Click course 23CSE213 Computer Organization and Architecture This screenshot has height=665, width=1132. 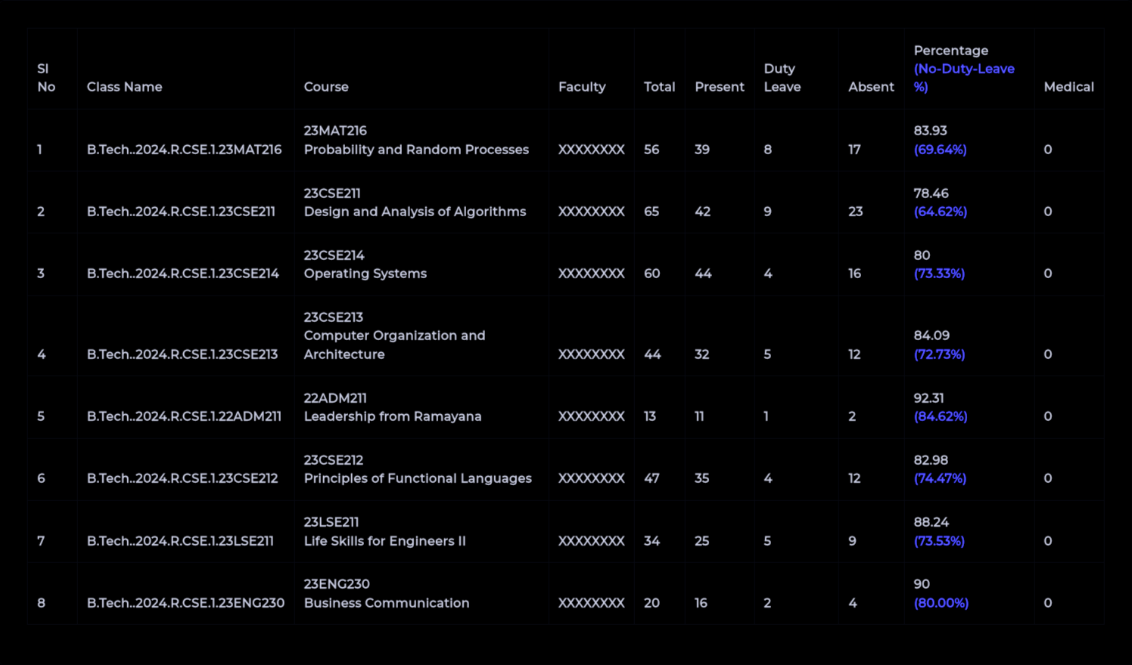coord(394,336)
